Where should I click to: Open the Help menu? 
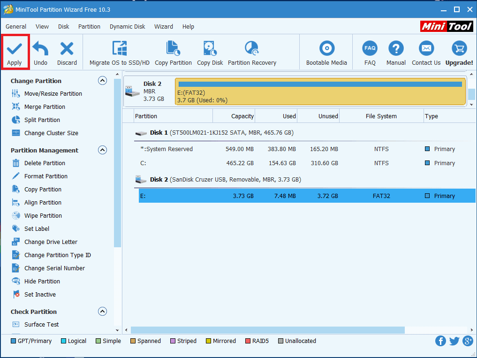tap(188, 26)
